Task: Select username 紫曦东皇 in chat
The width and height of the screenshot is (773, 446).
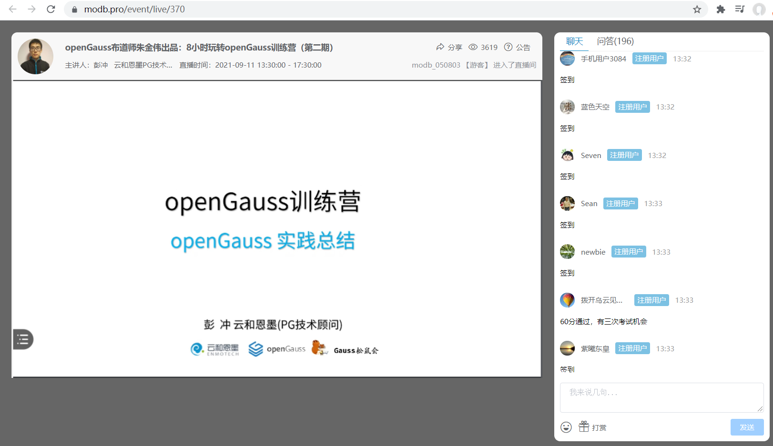Action: [x=595, y=348]
